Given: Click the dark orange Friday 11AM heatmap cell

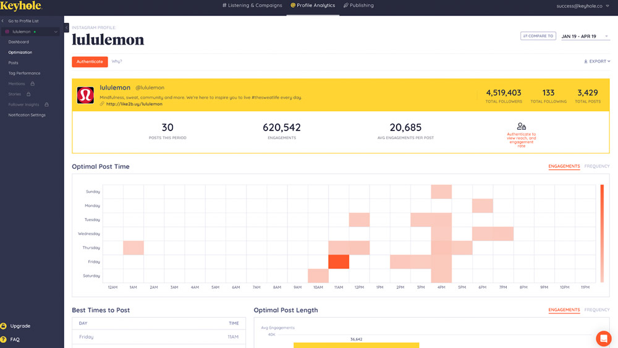Looking at the screenshot, I should (339, 261).
